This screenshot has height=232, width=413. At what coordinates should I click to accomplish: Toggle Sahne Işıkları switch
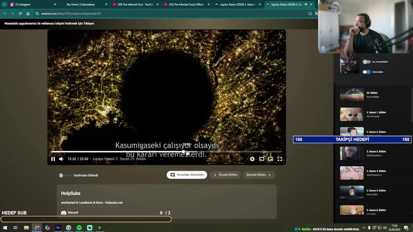367,72
